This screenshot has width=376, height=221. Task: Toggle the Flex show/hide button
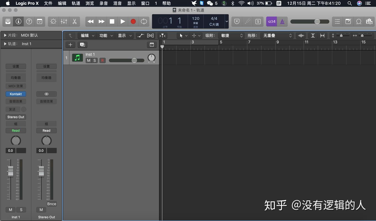coord(150,35)
